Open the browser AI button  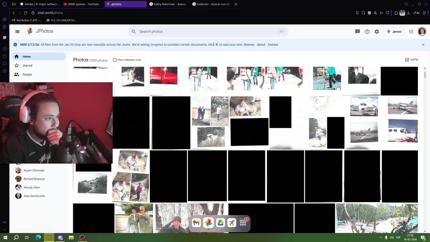pyautogui.click(x=417, y=13)
